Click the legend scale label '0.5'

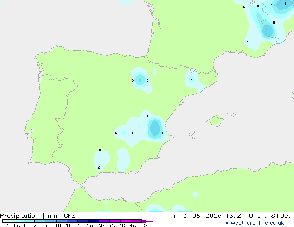pos(16,225)
